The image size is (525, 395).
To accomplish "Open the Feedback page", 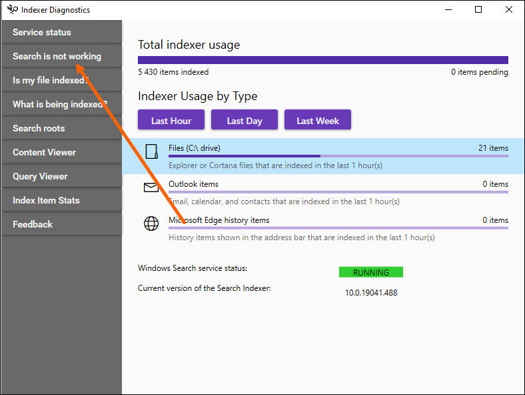I will pos(62,224).
